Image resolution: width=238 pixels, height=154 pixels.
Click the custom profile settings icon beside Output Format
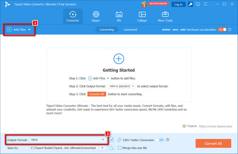112,140
